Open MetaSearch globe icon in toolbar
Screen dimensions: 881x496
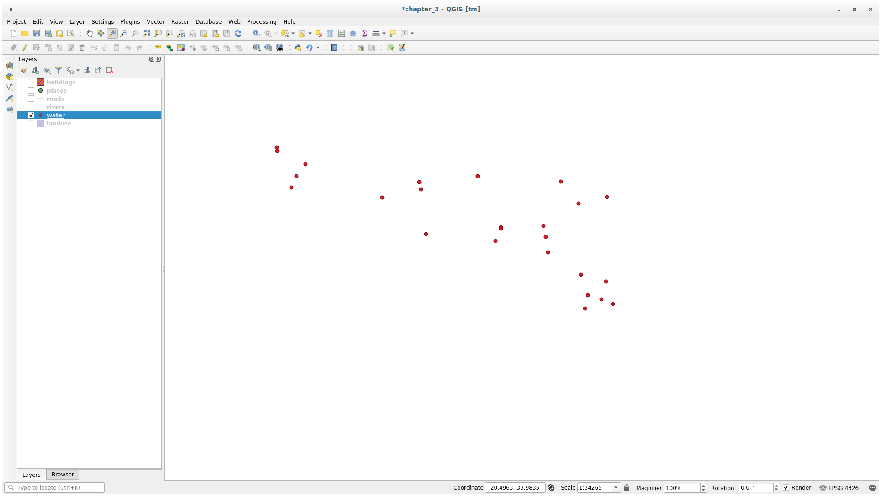[x=280, y=47]
